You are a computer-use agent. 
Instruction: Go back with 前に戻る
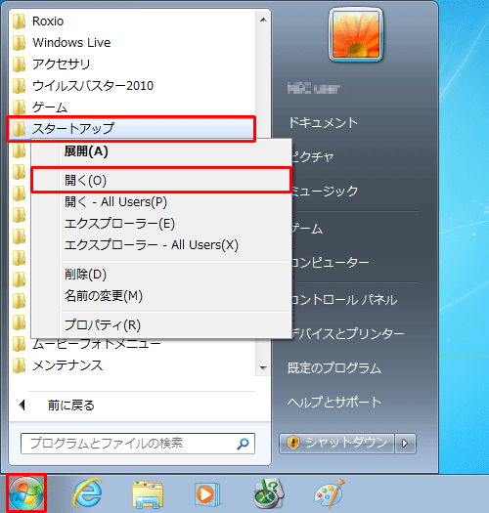(x=70, y=406)
